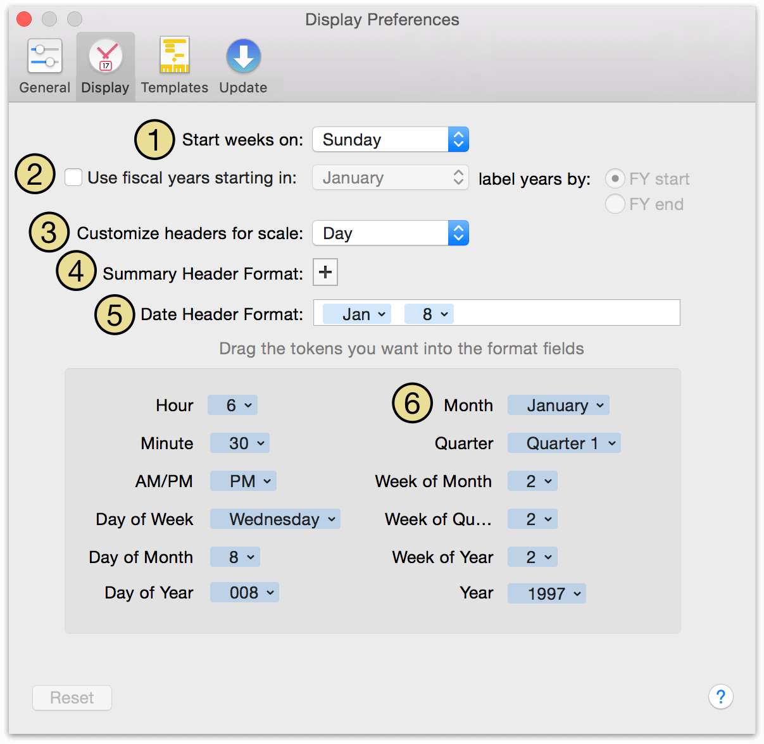
Task: Click the 'Summary Header Format:' label
Action: [203, 273]
